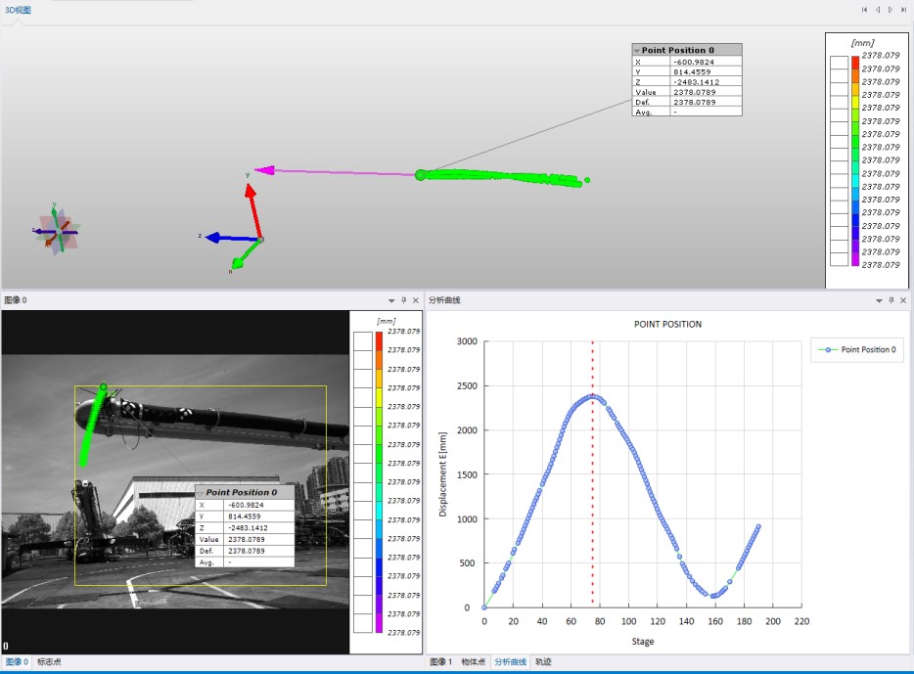Jump to the first stage
This screenshot has width=914, height=674.
click(865, 10)
